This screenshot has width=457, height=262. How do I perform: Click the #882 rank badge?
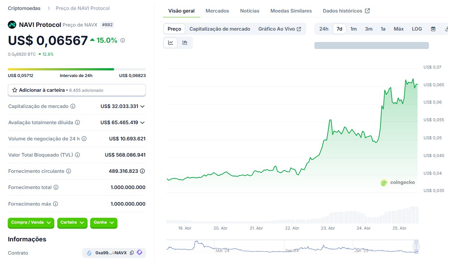107,25
